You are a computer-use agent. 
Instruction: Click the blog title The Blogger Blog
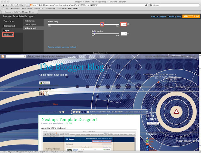pyautogui.click(x=71, y=67)
